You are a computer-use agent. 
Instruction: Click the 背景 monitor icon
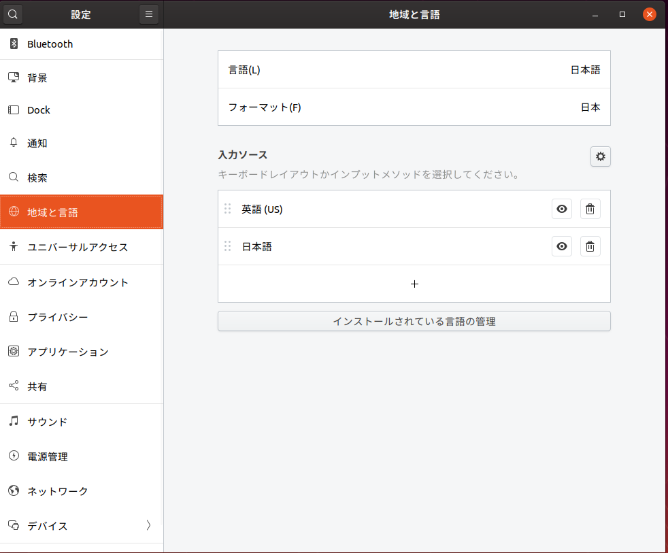(x=14, y=77)
